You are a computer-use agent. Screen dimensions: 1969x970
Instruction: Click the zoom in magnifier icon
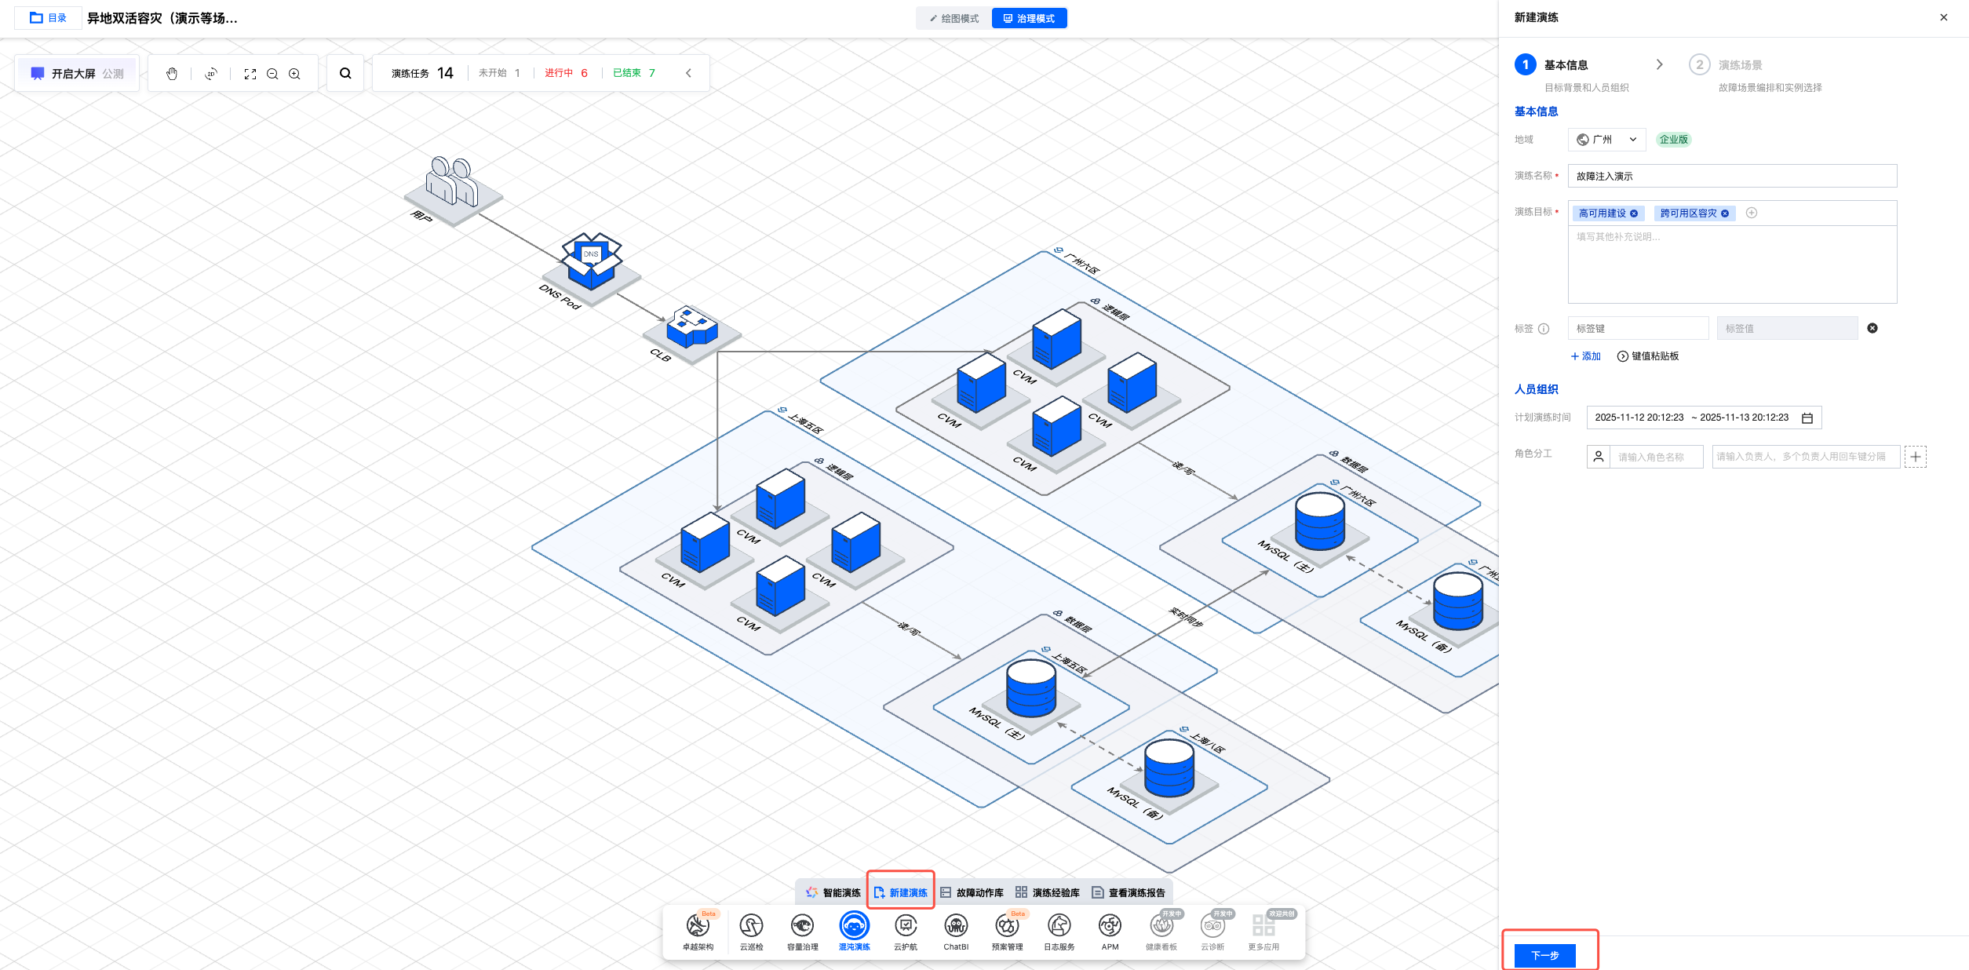[x=294, y=74]
